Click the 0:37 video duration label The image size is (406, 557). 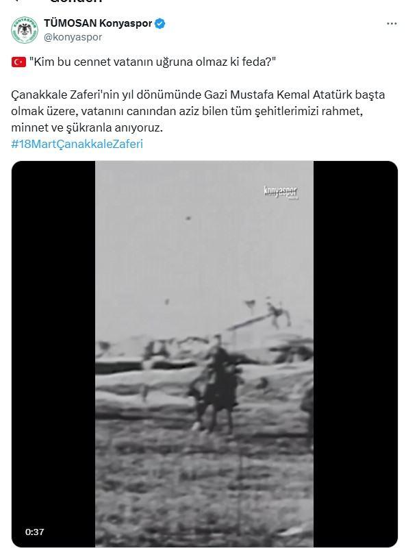coord(34,532)
